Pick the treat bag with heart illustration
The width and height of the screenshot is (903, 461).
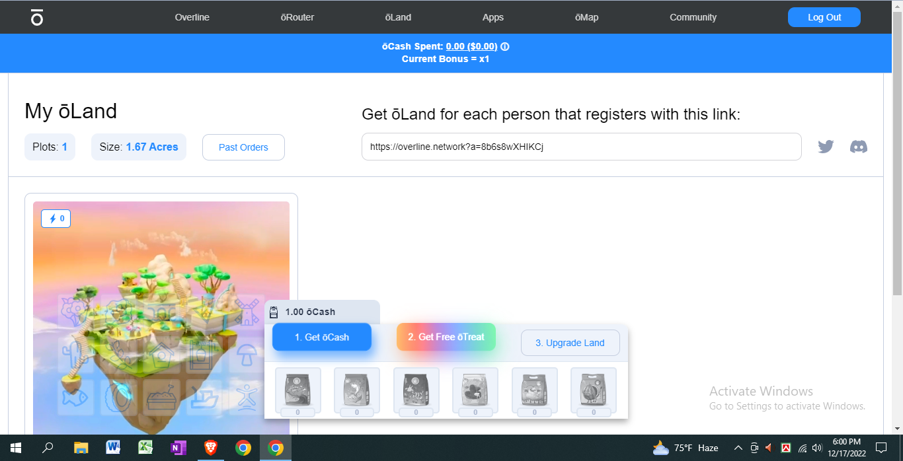[x=475, y=389]
